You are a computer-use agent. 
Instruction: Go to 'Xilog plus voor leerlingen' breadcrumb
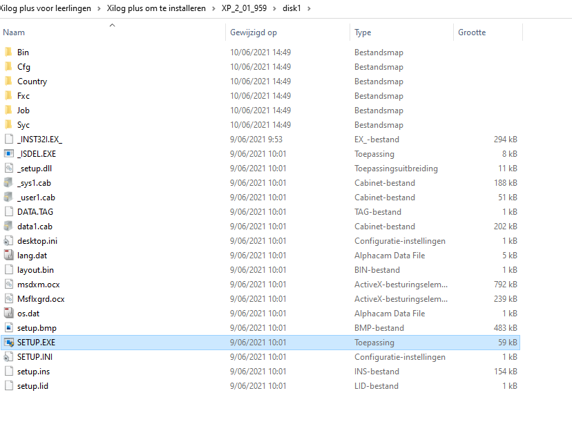tap(45, 8)
